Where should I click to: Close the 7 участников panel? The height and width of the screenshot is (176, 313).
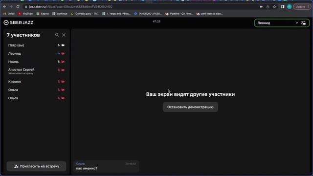tap(64, 35)
